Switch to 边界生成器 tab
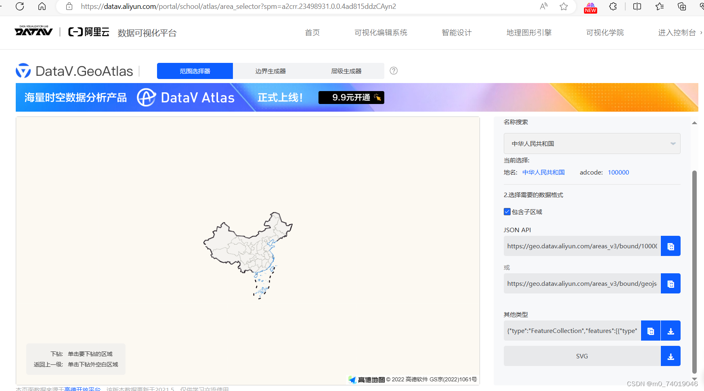Screen dimensions: 704x391 pos(270,71)
